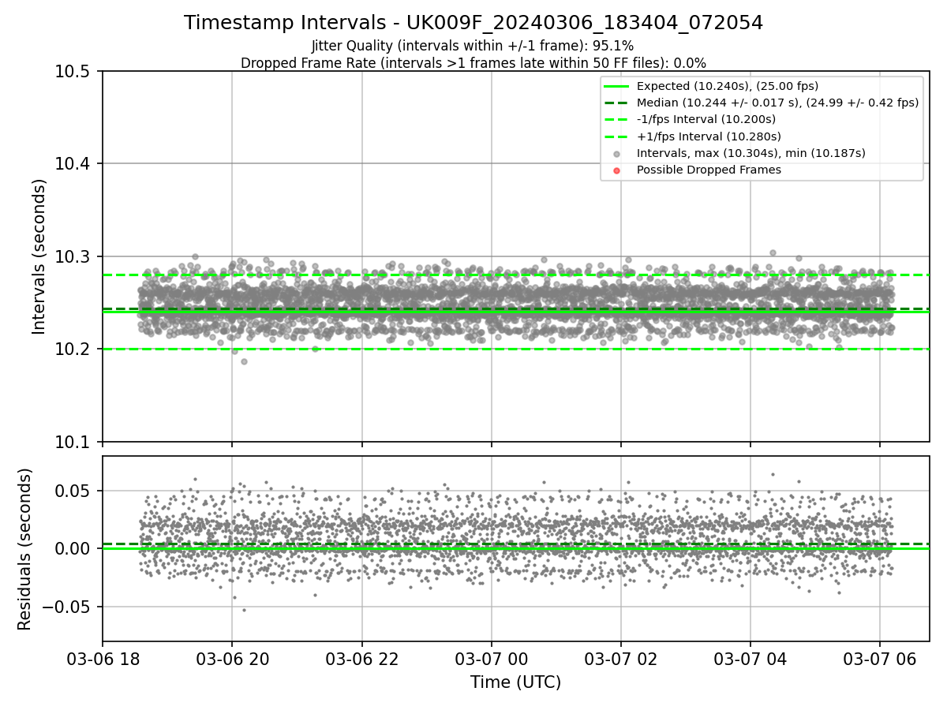Click the "Dropped Frame Rate" 0.0% subtitle line
Screen dimensions: 947x710
tap(473, 63)
